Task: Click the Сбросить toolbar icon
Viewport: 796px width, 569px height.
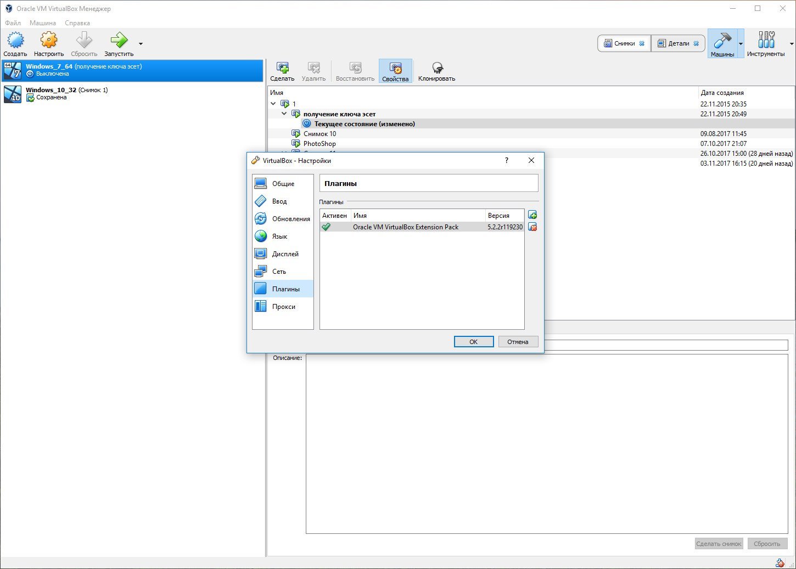Action: pos(84,41)
